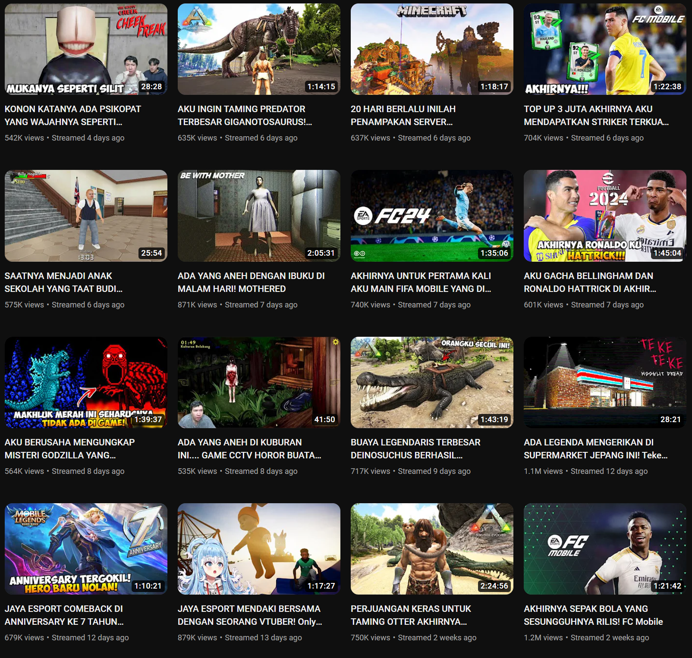Click title 'PERJUANGAN KERAS UNTUK TAMING OTTER AKHIRNYA...'

pyautogui.click(x=411, y=615)
